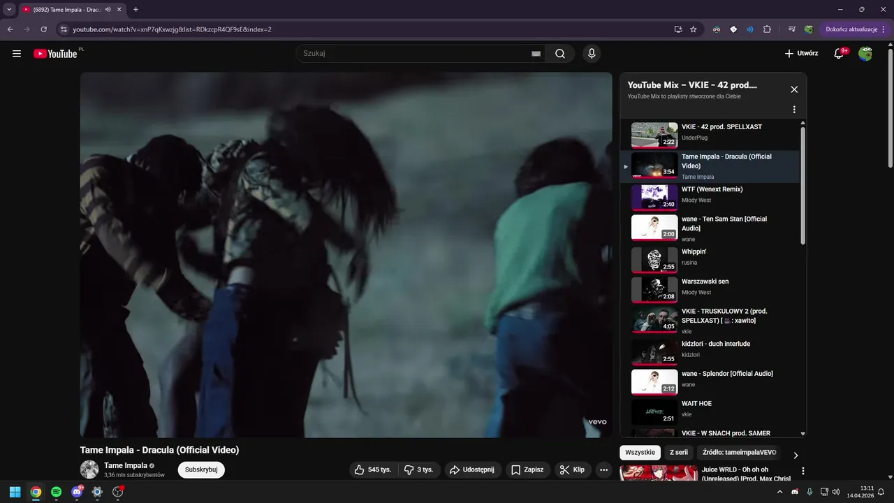Viewport: 894px width, 503px height.
Task: Open the on-screen keyboard in search box
Action: (x=536, y=54)
